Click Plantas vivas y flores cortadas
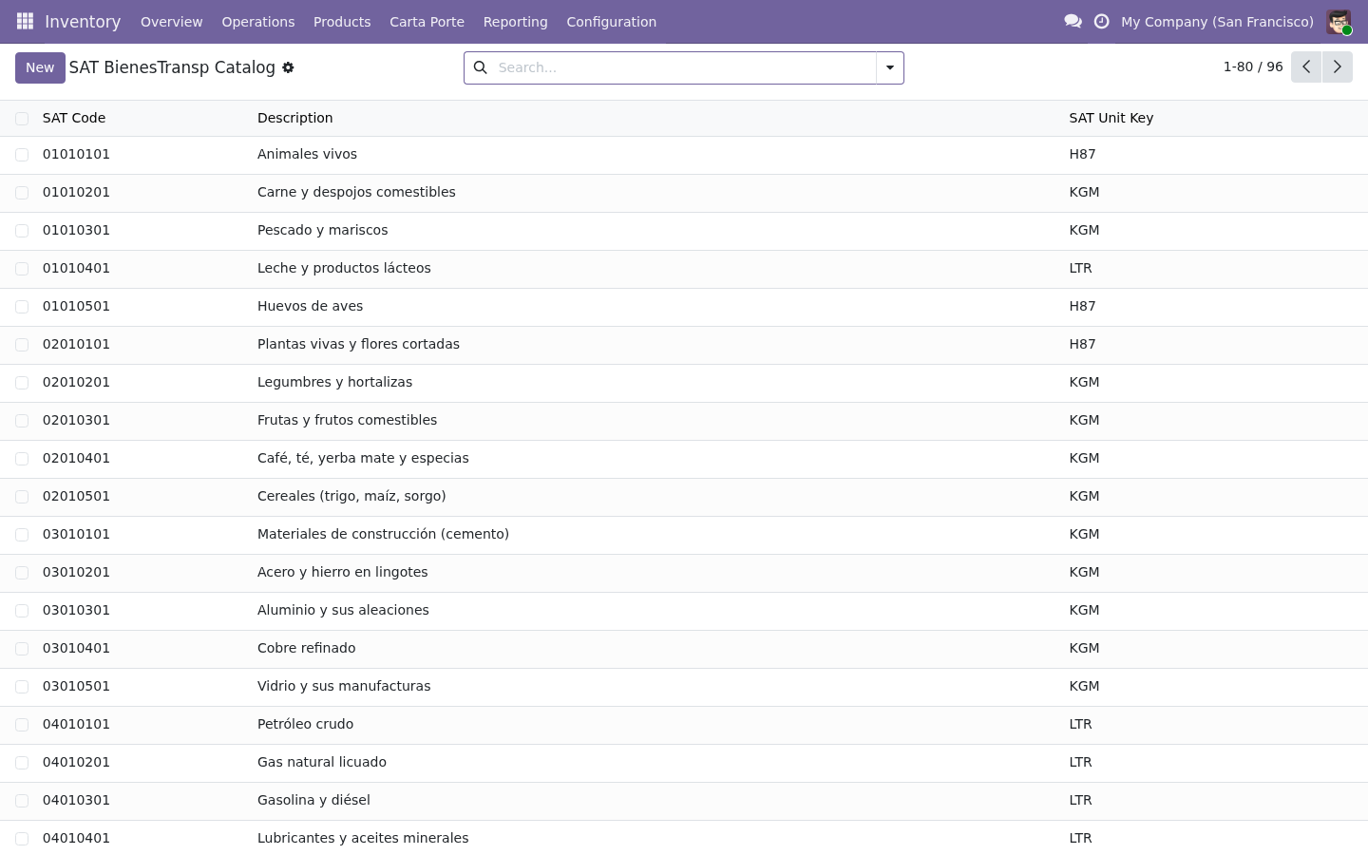Image resolution: width=1368 pixels, height=855 pixels. 358,344
